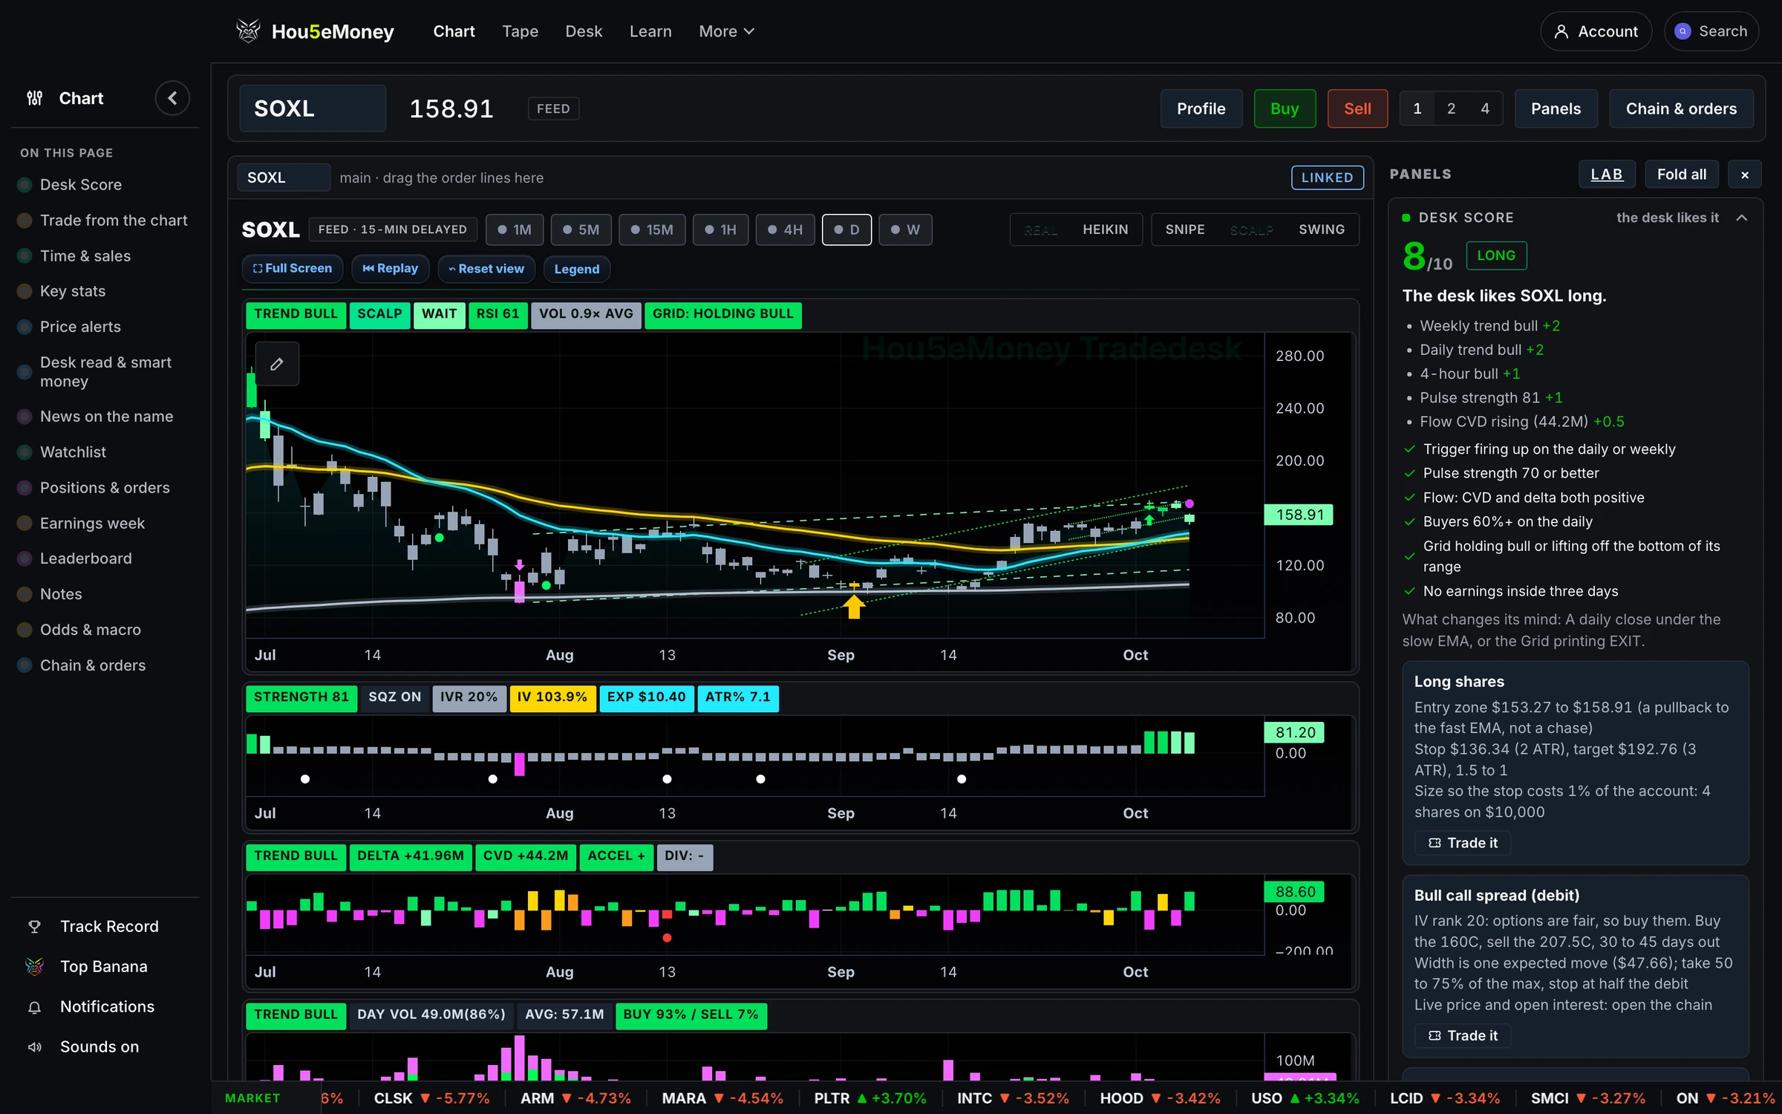Select 2-chart layout
1782x1114 pixels.
pyautogui.click(x=1451, y=108)
